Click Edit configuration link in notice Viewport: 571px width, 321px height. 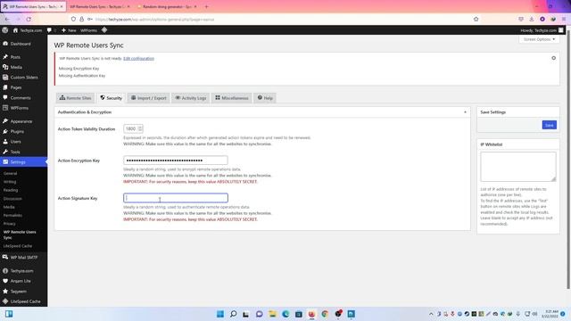click(x=138, y=58)
